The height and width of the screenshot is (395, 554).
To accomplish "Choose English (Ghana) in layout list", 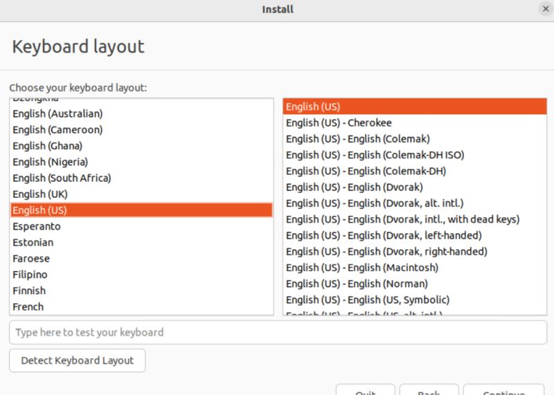I will [x=141, y=146].
